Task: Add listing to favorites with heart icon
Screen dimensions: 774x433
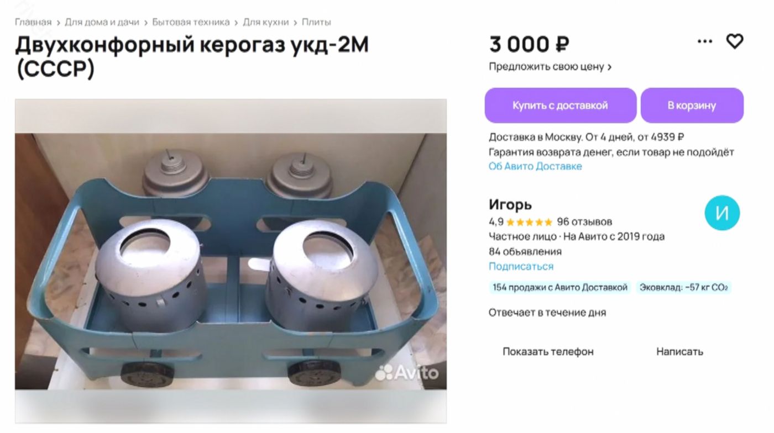Action: [734, 41]
